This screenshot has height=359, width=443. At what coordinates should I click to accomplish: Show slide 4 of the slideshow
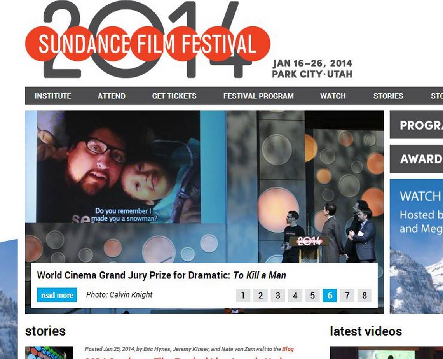(x=295, y=296)
